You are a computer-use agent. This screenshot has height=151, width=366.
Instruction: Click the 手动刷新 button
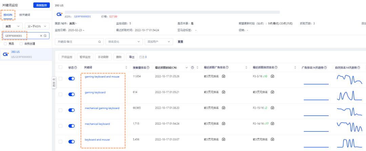click(103, 57)
